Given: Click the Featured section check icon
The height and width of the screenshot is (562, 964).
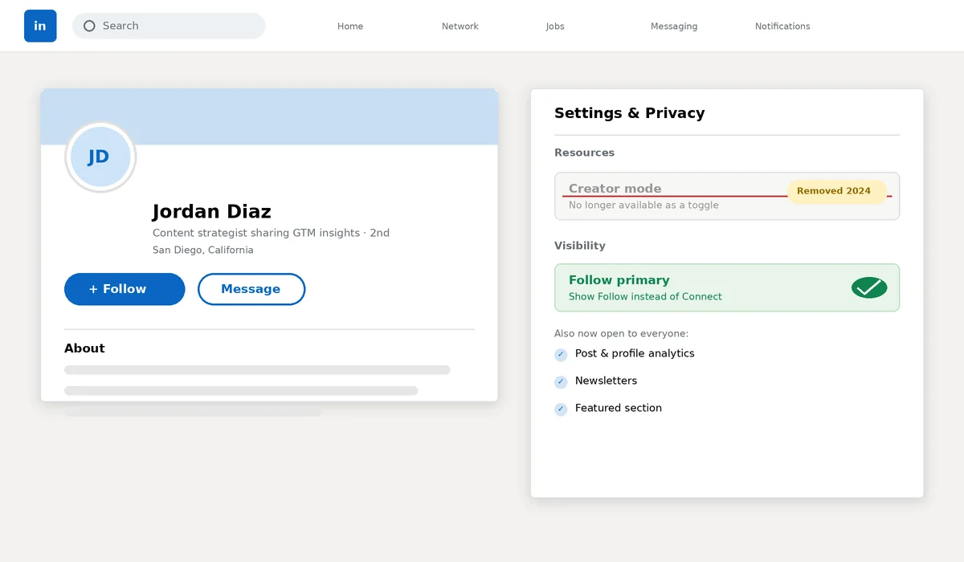Looking at the screenshot, I should pyautogui.click(x=561, y=409).
